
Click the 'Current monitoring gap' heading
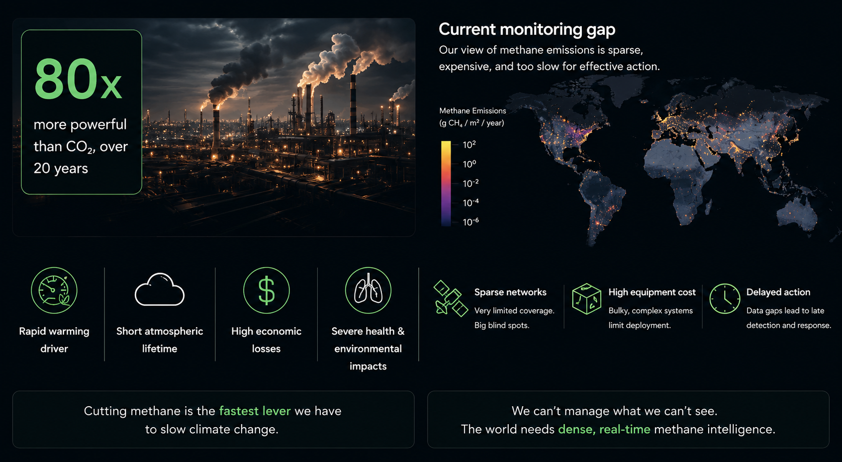coord(527,29)
